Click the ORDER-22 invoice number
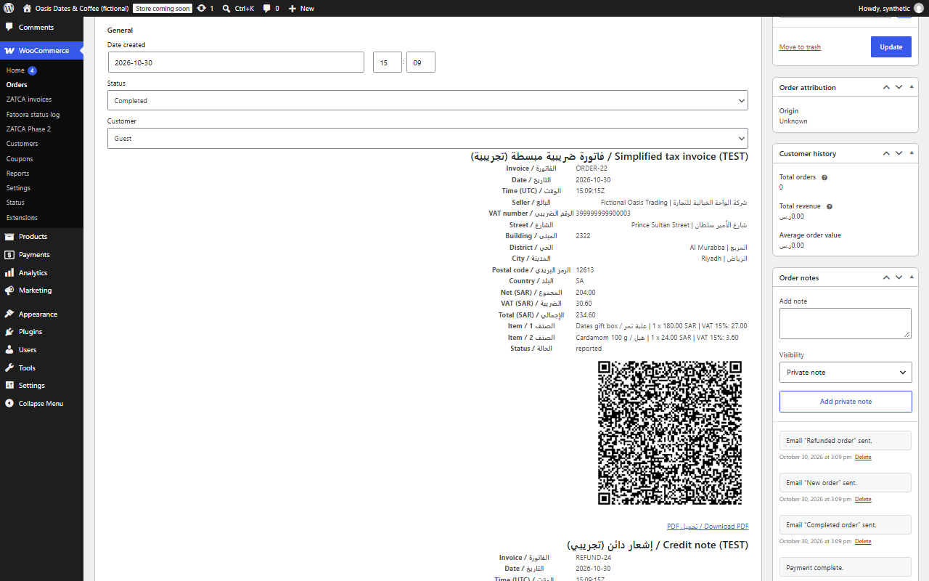Image resolution: width=929 pixels, height=581 pixels. pos(592,168)
